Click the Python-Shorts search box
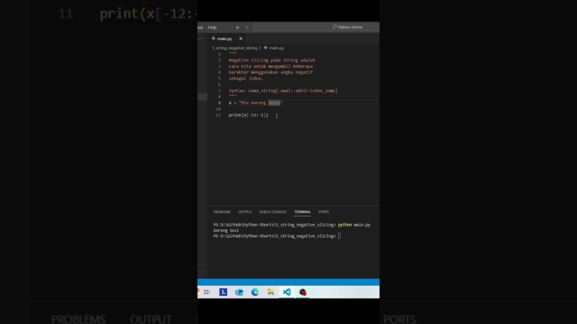This screenshot has height=324, width=577. [x=316, y=27]
